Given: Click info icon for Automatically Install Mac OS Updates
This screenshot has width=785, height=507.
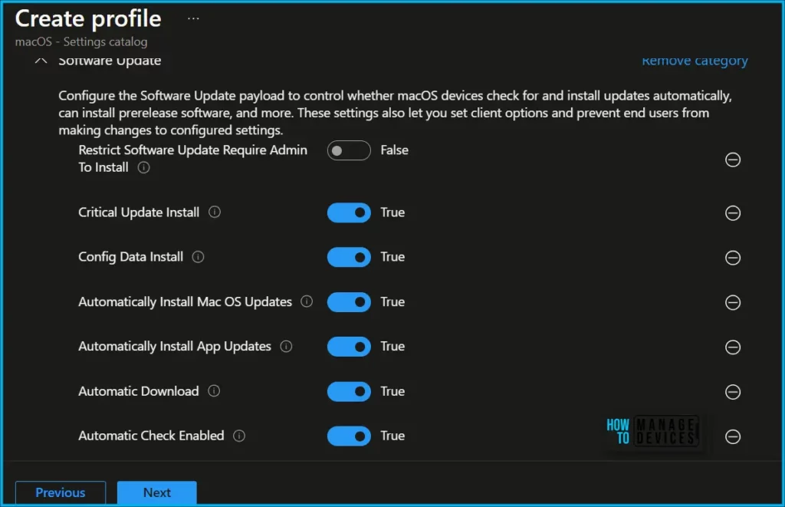Looking at the screenshot, I should click(307, 301).
